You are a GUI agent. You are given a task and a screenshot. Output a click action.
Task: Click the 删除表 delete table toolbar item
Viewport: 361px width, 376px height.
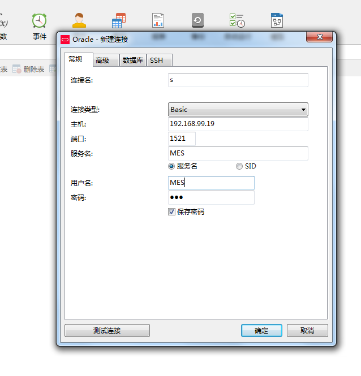click(x=28, y=70)
